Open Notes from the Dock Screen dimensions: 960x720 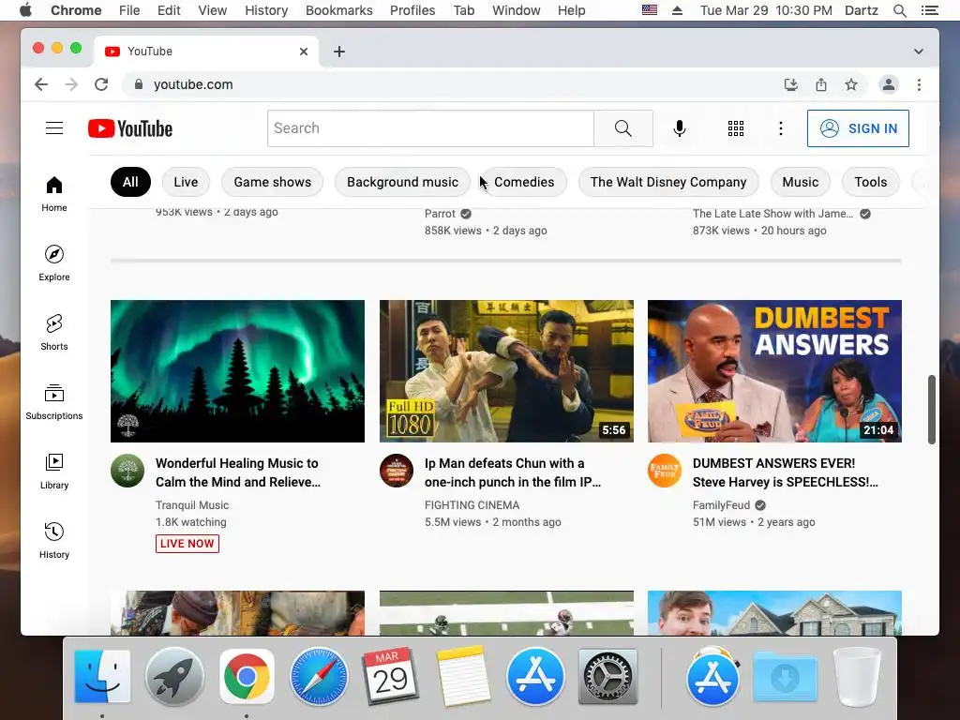pyautogui.click(x=463, y=677)
